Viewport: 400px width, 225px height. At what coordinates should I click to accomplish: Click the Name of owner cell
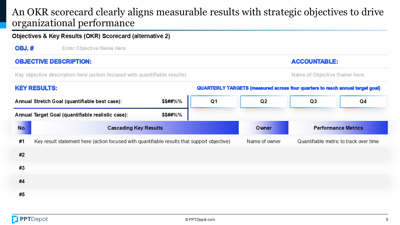264,142
